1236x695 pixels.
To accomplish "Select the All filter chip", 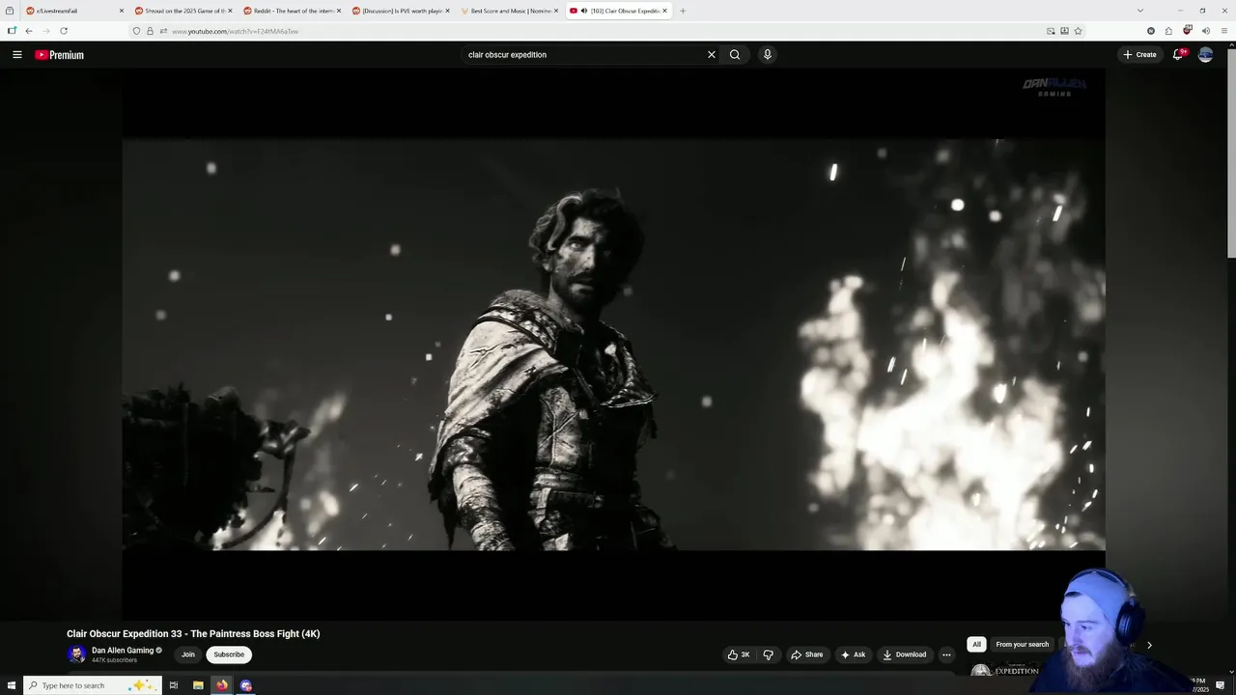I will point(976,644).
